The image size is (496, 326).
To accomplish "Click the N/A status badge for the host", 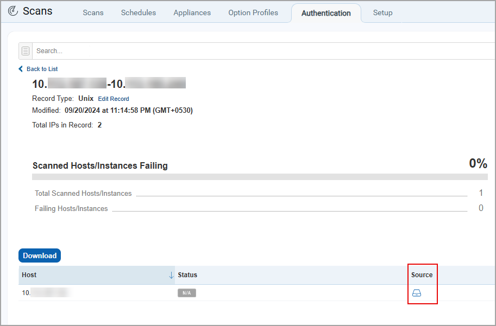I will click(x=186, y=292).
